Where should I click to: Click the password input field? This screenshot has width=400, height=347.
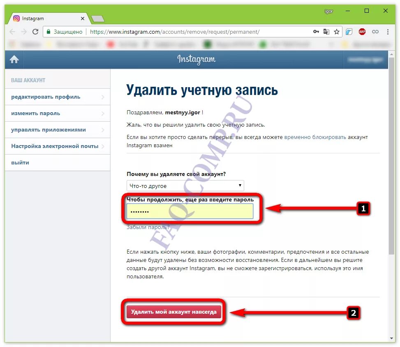click(x=190, y=211)
